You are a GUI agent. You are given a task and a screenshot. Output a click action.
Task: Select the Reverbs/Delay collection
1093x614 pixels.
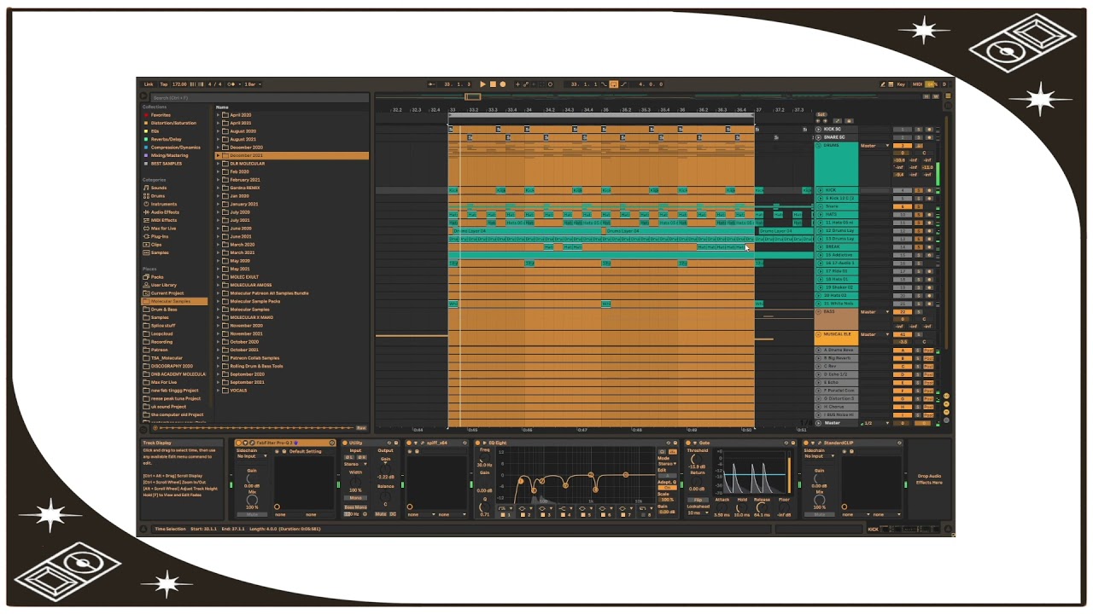pyautogui.click(x=166, y=139)
